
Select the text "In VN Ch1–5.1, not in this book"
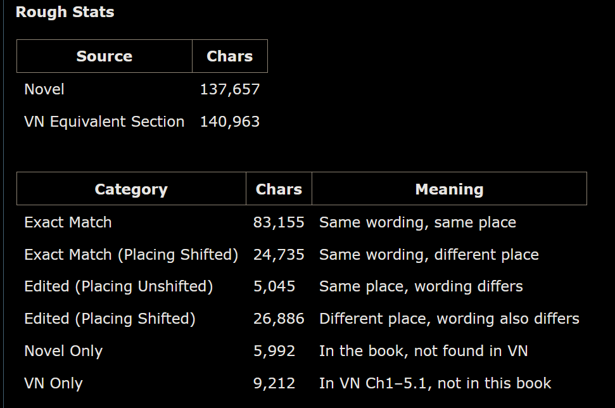coord(435,383)
